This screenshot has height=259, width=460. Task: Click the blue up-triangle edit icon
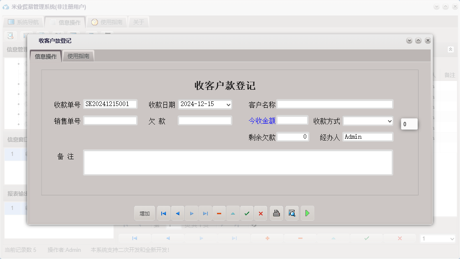(233, 213)
